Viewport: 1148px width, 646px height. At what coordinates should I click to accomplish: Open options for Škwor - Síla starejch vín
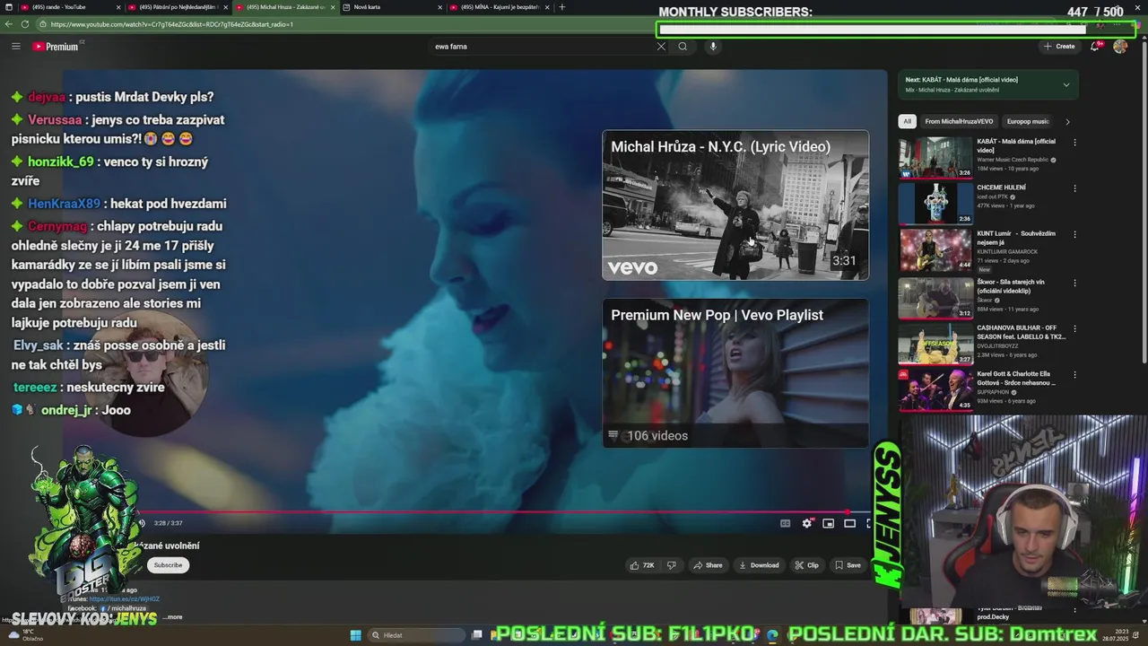point(1074,283)
